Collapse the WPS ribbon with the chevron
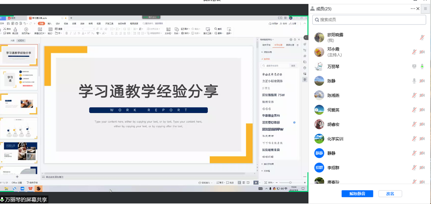This screenshot has height=204, width=431. pyautogui.click(x=305, y=24)
